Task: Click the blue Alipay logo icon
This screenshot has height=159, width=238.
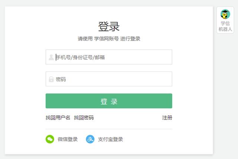Action: click(x=90, y=139)
